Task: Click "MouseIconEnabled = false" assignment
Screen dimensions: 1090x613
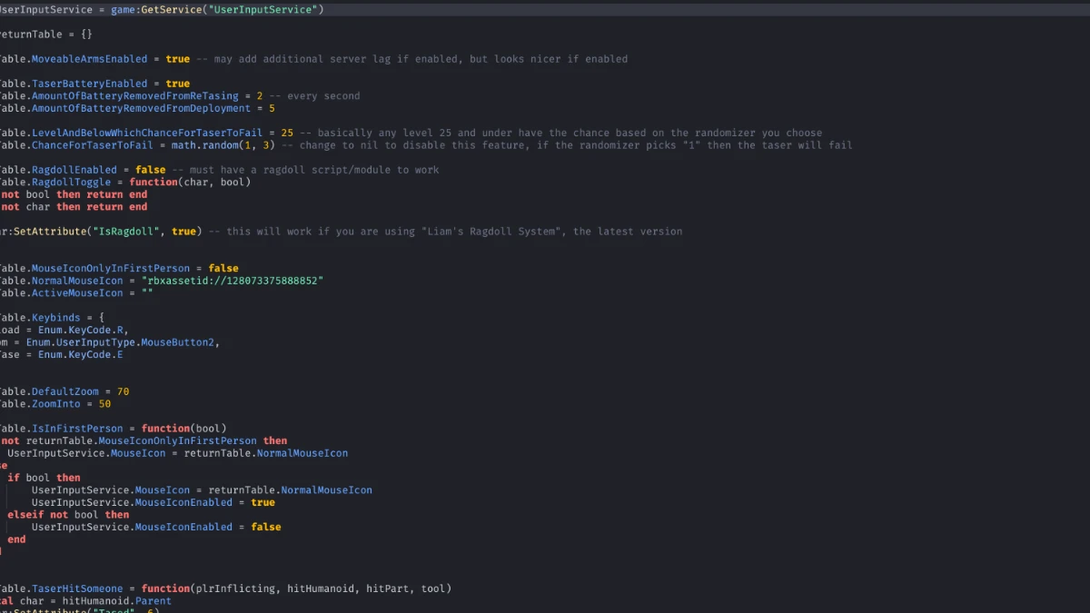Action: tap(208, 527)
